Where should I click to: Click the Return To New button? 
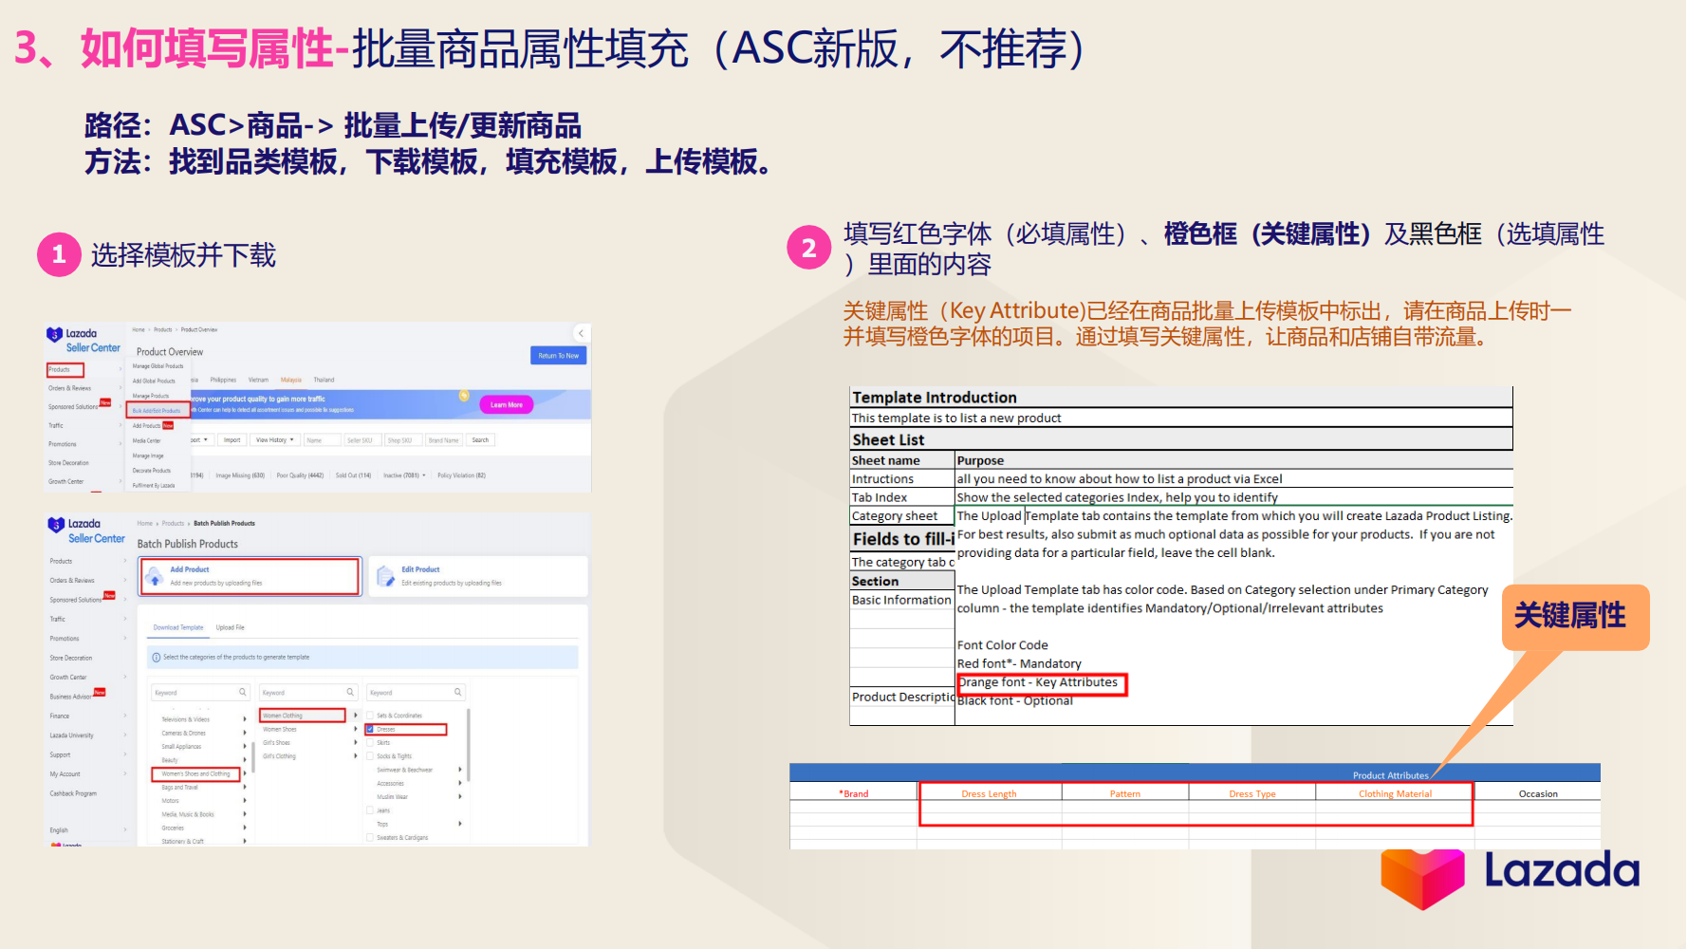(558, 355)
